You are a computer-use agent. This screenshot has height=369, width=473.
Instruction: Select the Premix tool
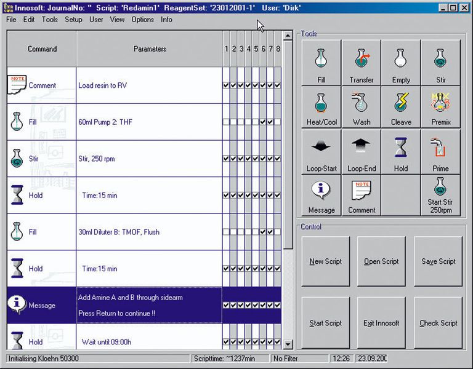pos(441,107)
